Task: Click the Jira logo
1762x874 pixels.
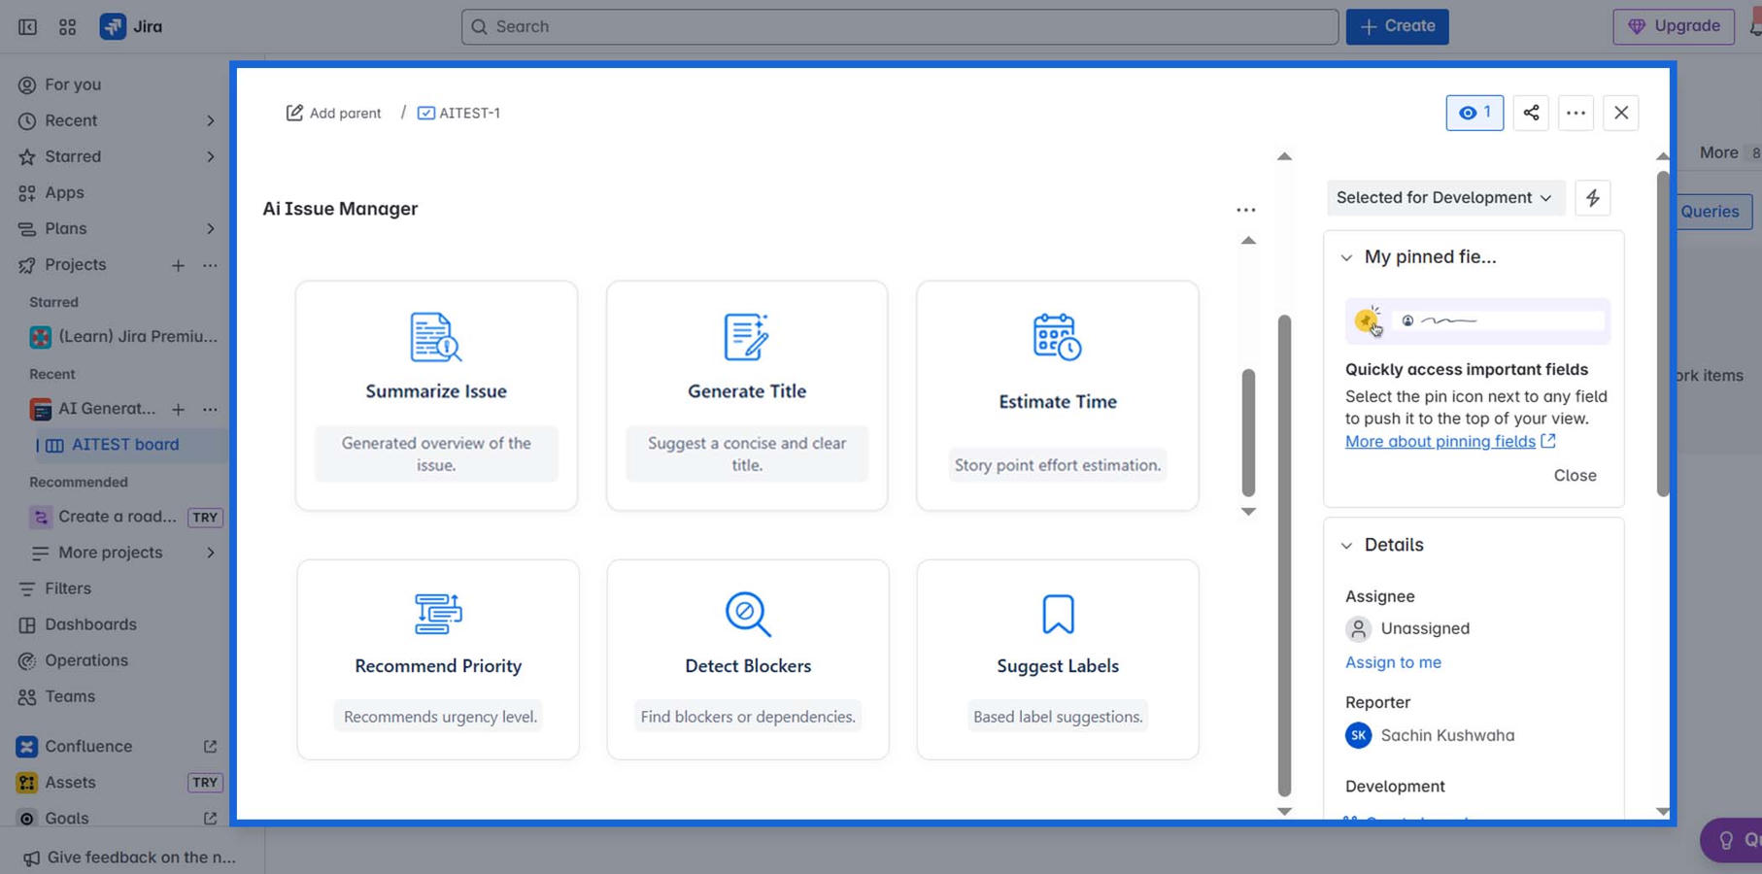Action: pyautogui.click(x=131, y=26)
